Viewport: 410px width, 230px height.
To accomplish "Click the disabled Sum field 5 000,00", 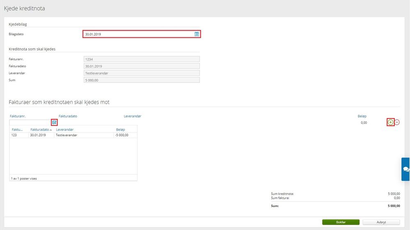I will click(x=142, y=80).
